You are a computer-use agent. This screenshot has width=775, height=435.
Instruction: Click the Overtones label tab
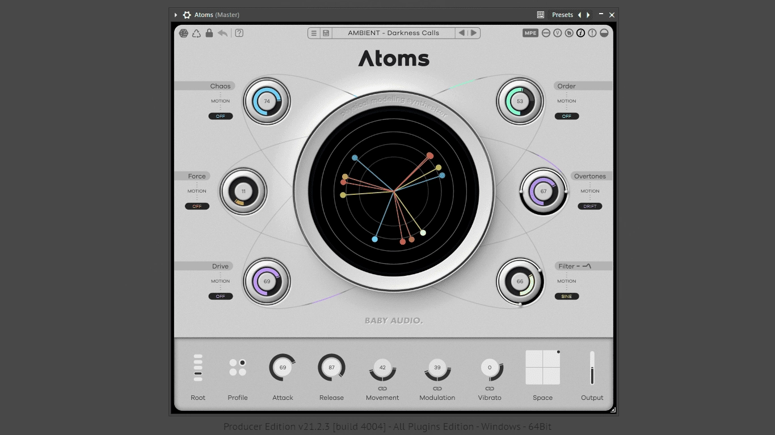point(592,176)
